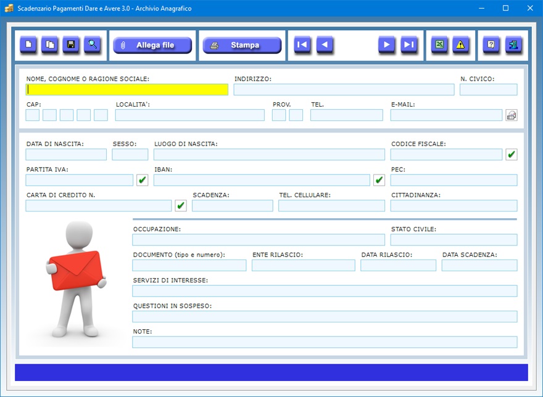Click the Luogo di Nascita field

270,154
